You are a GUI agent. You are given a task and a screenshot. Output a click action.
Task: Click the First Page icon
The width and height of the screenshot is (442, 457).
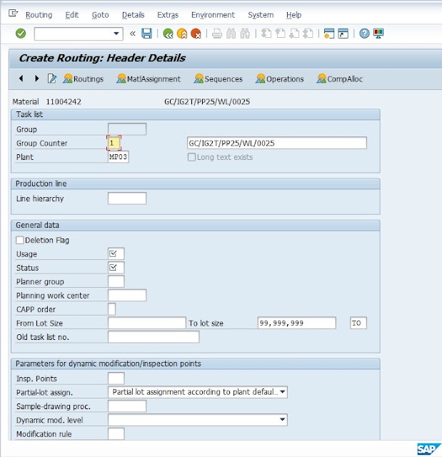point(266,34)
